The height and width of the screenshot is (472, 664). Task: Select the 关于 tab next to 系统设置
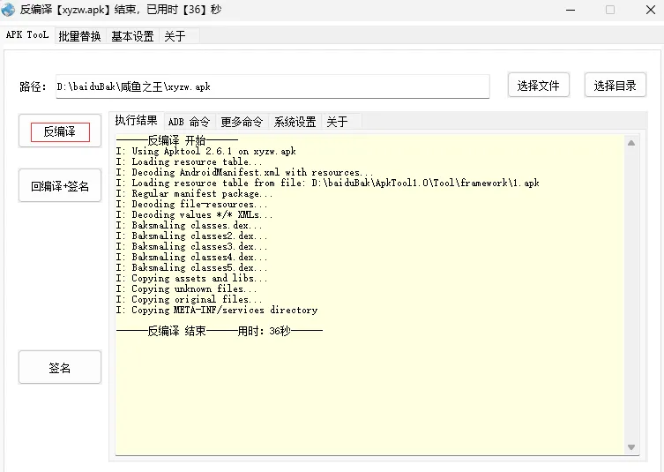[x=337, y=122]
